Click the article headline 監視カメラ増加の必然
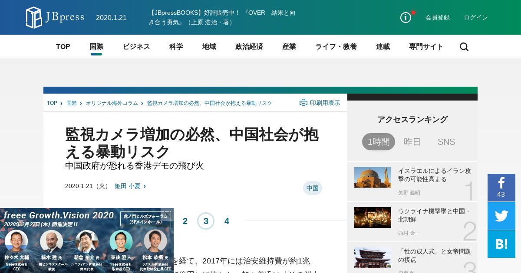 point(192,143)
